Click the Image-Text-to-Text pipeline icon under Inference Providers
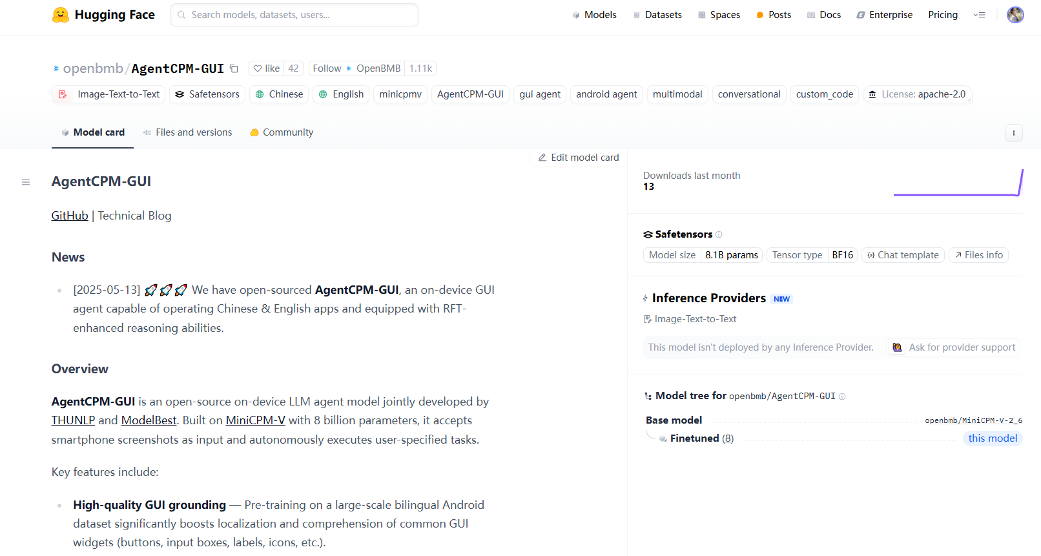 click(x=647, y=318)
